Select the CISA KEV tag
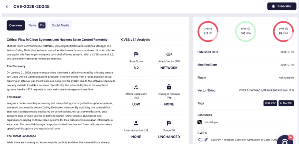This screenshot has height=150, width=299. (270, 103)
